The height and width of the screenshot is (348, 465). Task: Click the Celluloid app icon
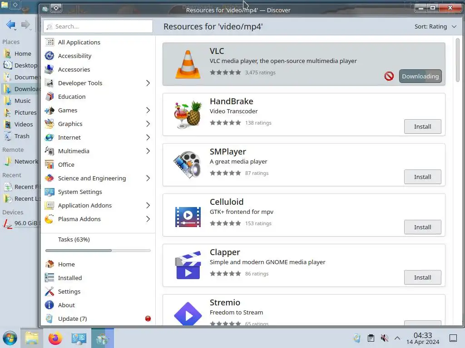[188, 217]
